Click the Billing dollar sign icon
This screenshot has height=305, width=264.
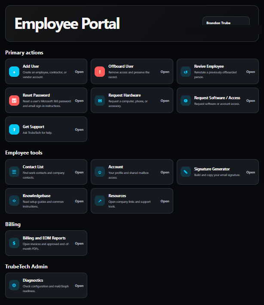pos(14,243)
